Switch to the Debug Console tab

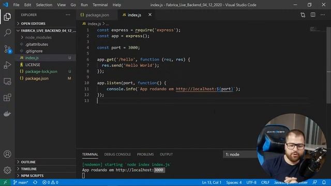[x=117, y=154]
